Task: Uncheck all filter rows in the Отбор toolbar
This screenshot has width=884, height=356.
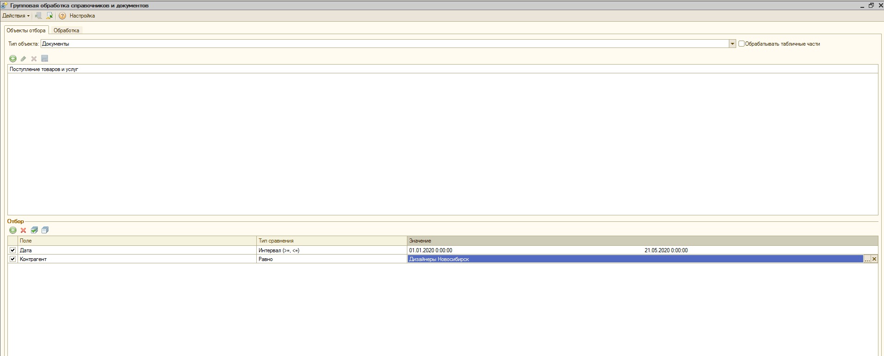Action: (45, 230)
